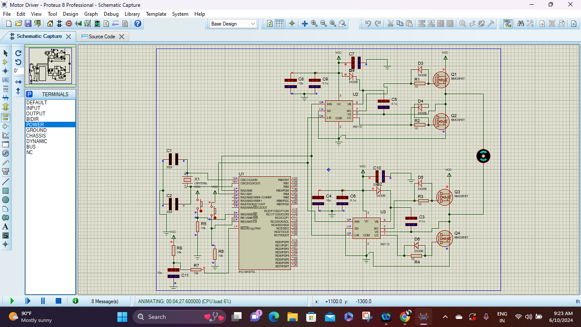Flip horizontally with X-mirror icon

click(x=18, y=82)
